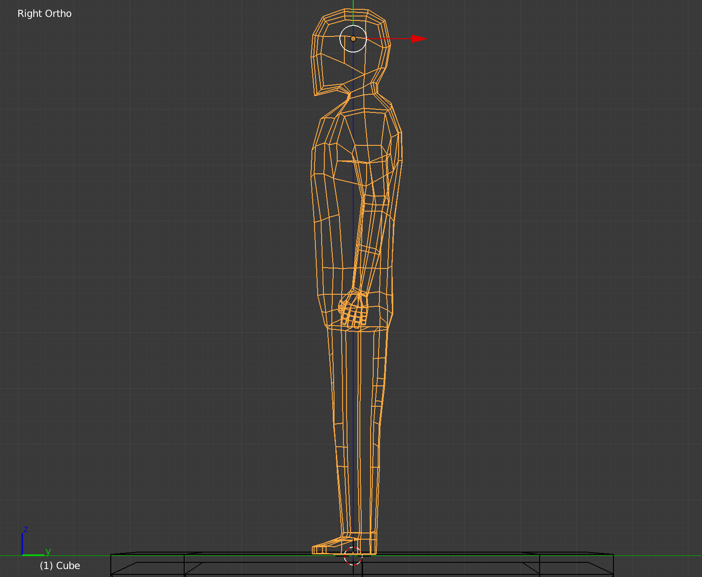Click the black wireframe platform under the character
The width and height of the screenshot is (702, 577).
[362, 565]
